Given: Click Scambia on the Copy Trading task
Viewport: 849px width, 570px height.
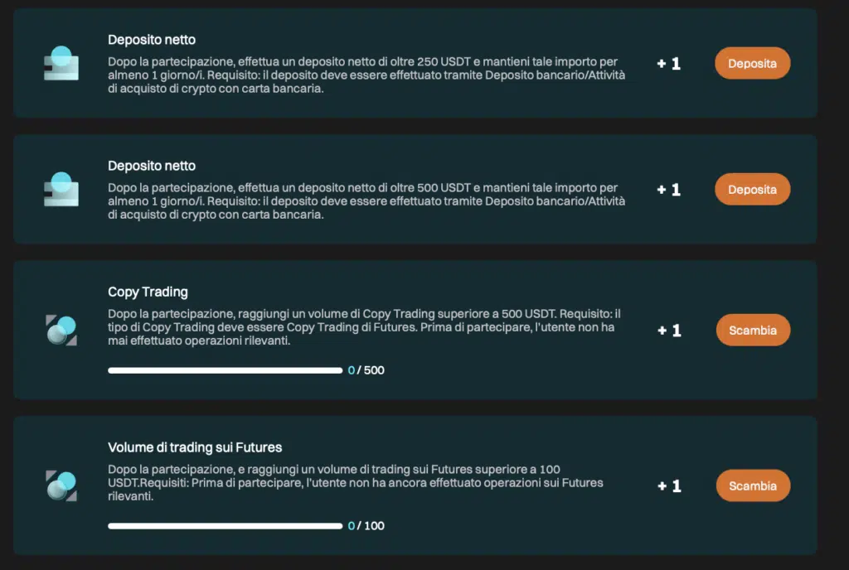Looking at the screenshot, I should point(753,331).
